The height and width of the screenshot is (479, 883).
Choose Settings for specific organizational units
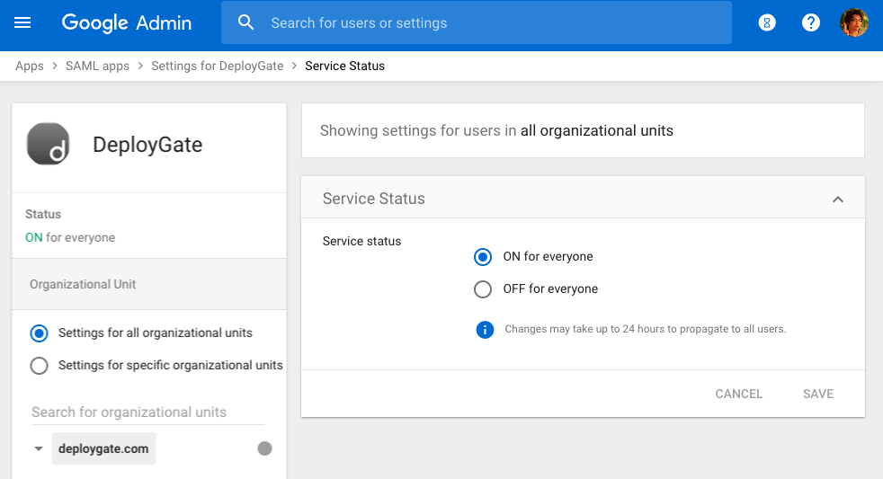pos(39,366)
